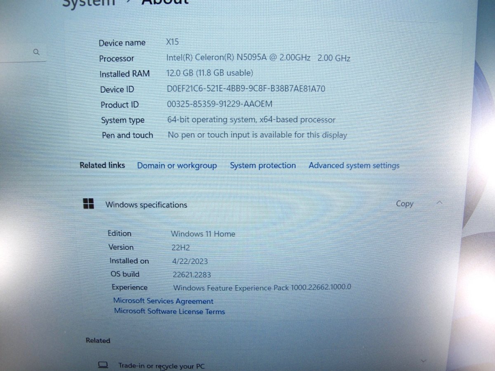The width and height of the screenshot is (495, 371).
Task: Open Microsoft Software License Terms
Action: click(x=170, y=311)
